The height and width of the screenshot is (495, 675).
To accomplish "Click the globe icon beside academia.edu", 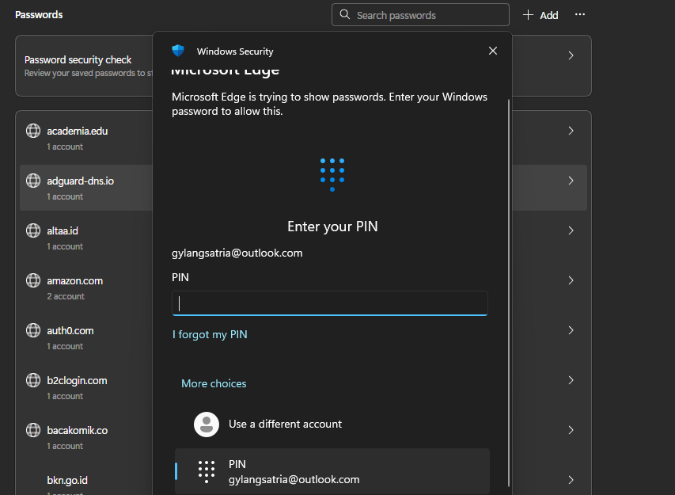I will pos(33,131).
